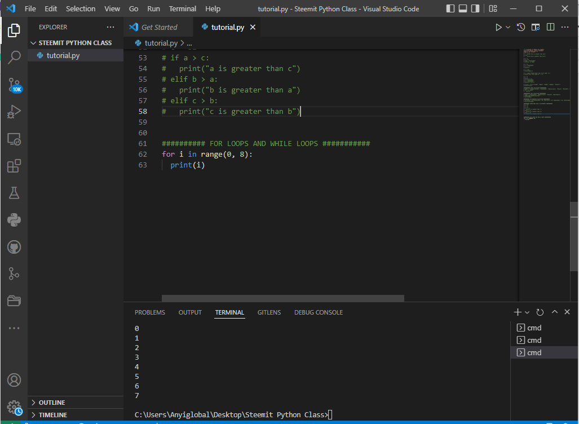This screenshot has height=424, width=579.
Task: Switch to the Debug Console tab
Action: [x=318, y=312]
